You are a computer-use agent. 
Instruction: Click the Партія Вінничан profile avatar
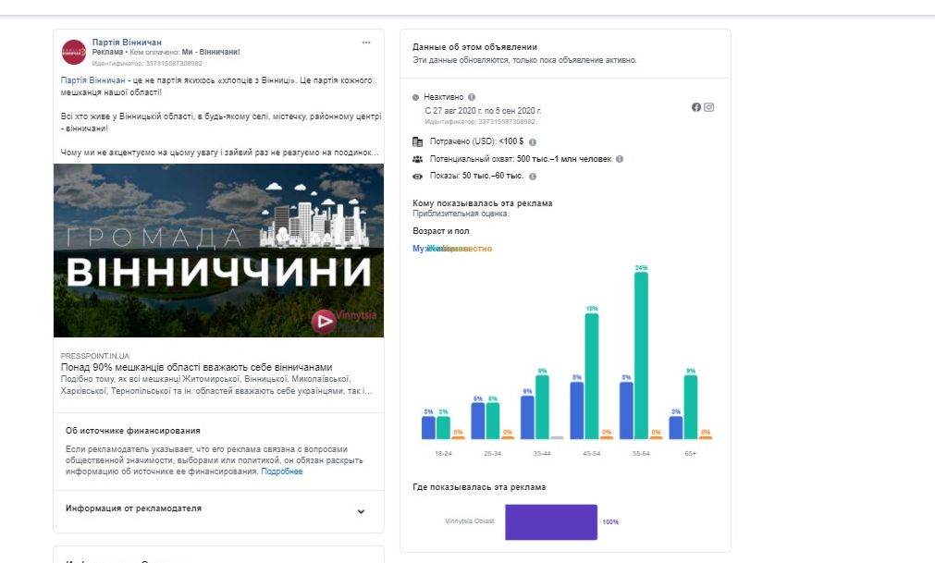click(x=74, y=52)
